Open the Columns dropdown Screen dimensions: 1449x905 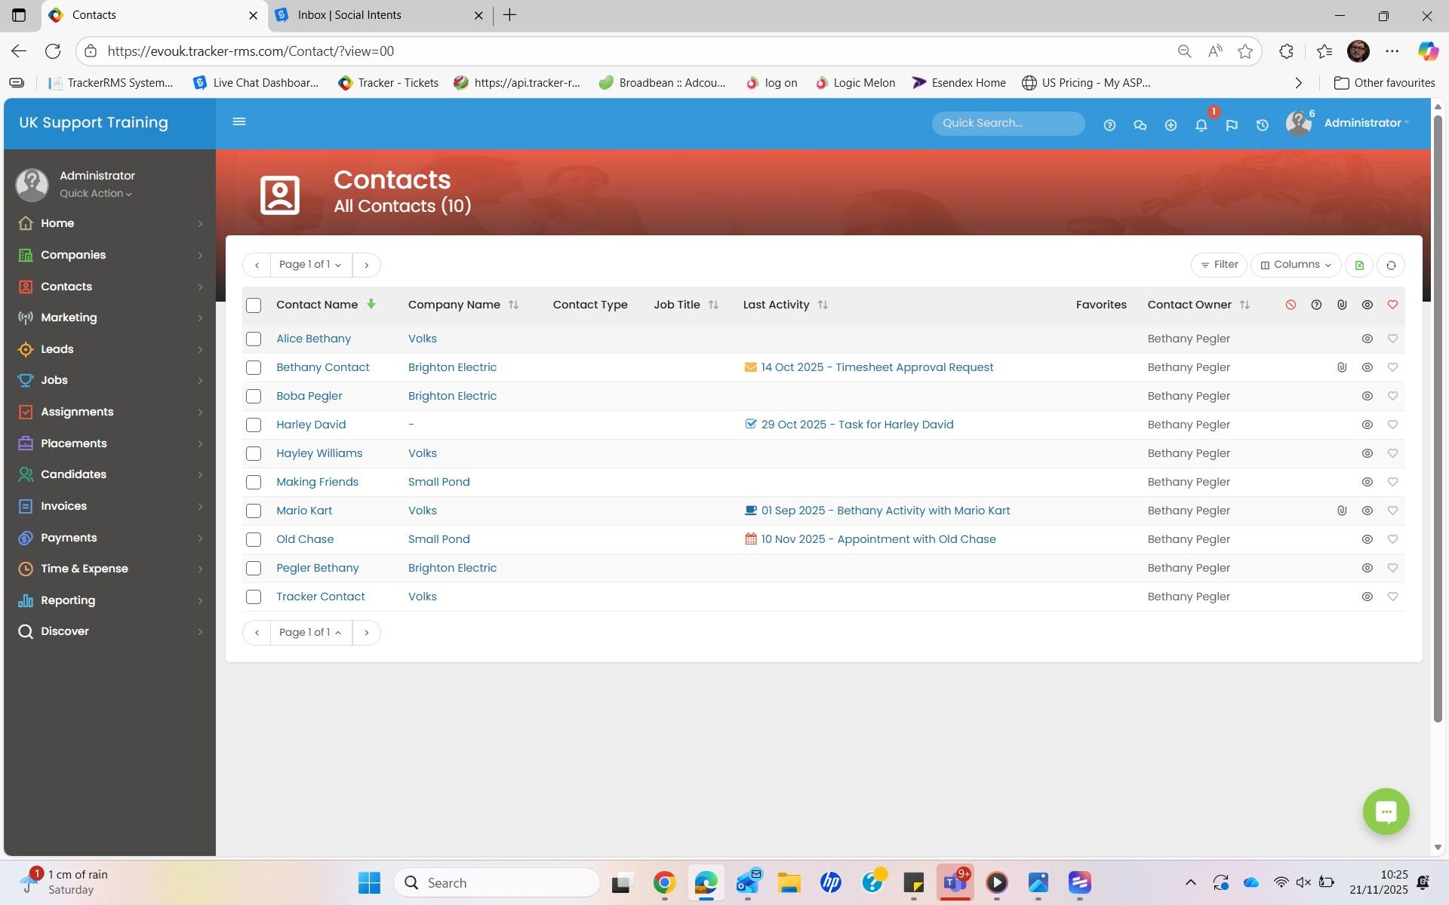coord(1296,265)
